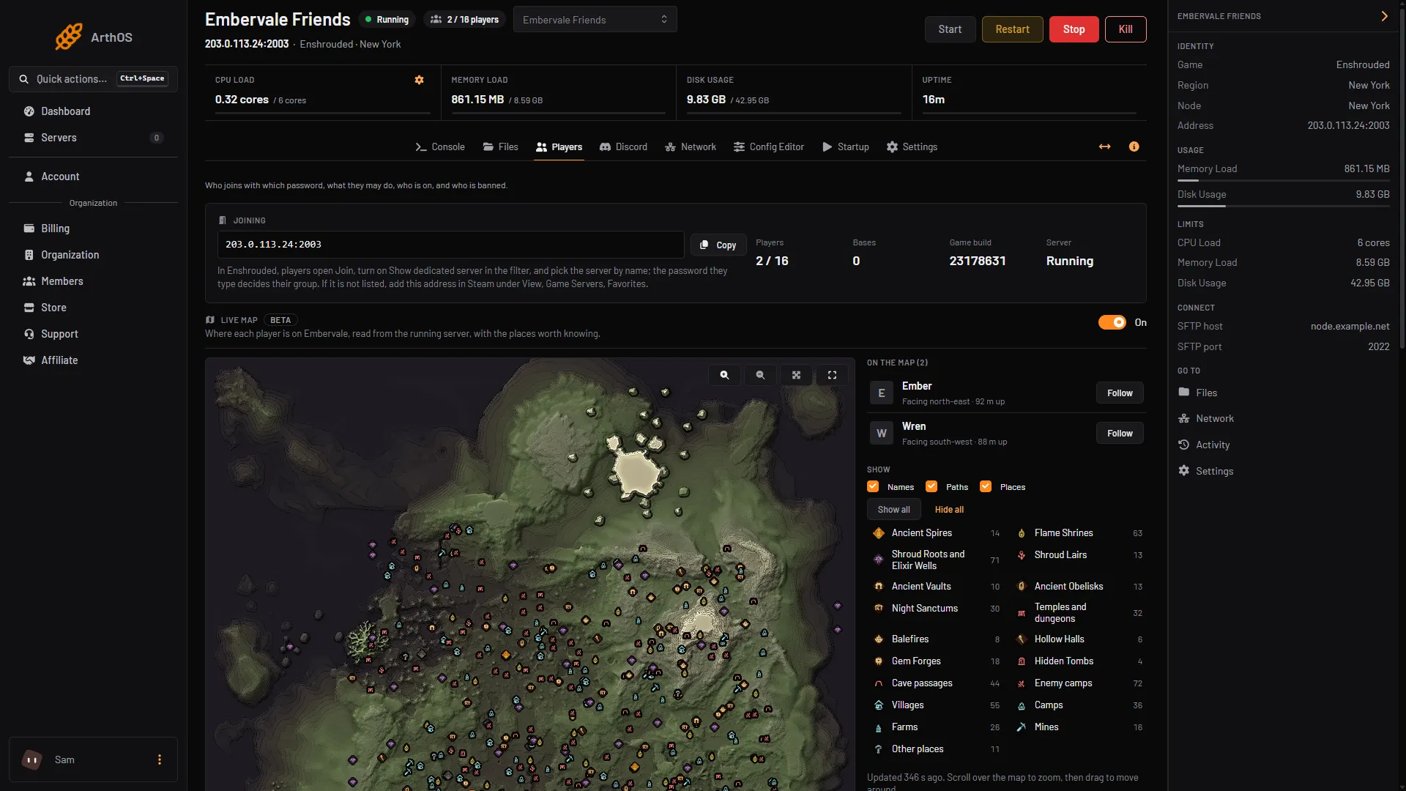Screen dimensions: 1406x791
Task: Toggle wide layout arrows icon
Action: pos(1104,147)
